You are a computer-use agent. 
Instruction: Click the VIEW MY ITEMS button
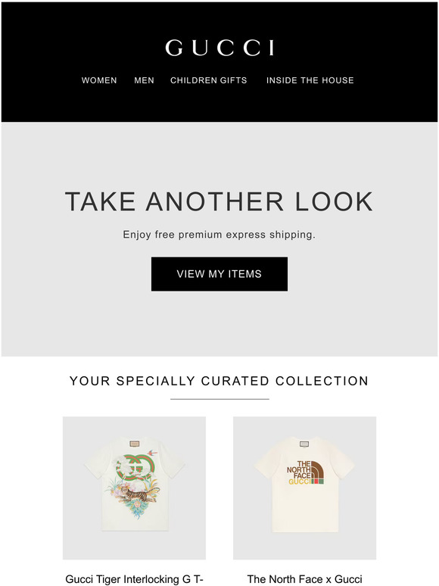219,274
